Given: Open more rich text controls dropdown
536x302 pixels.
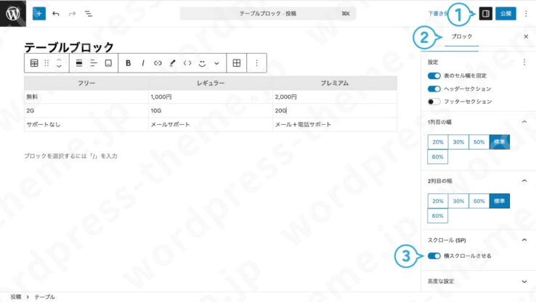Looking at the screenshot, I should [216, 63].
